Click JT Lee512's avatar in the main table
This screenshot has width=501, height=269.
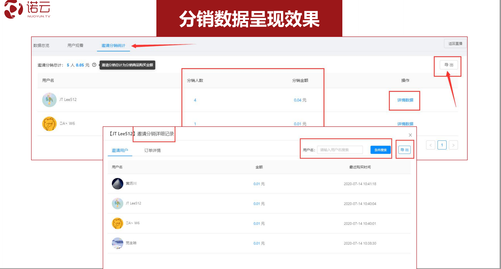pyautogui.click(x=49, y=100)
